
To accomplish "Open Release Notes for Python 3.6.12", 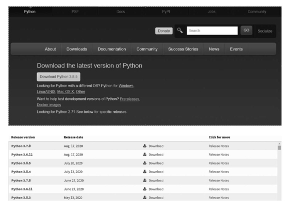I will click(218, 154).
